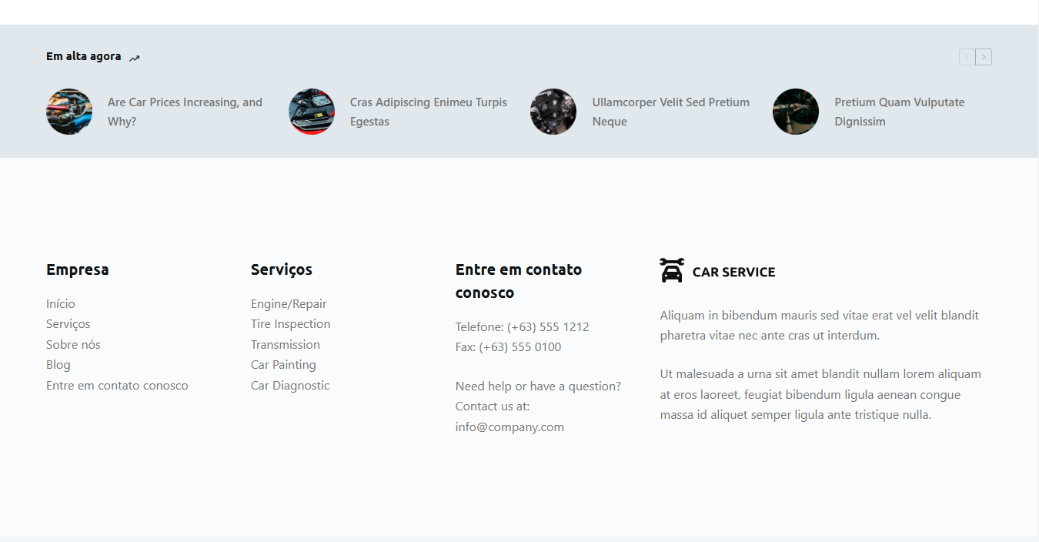Image resolution: width=1039 pixels, height=542 pixels.
Task: Open the Blog footer link
Action: pyautogui.click(x=58, y=365)
